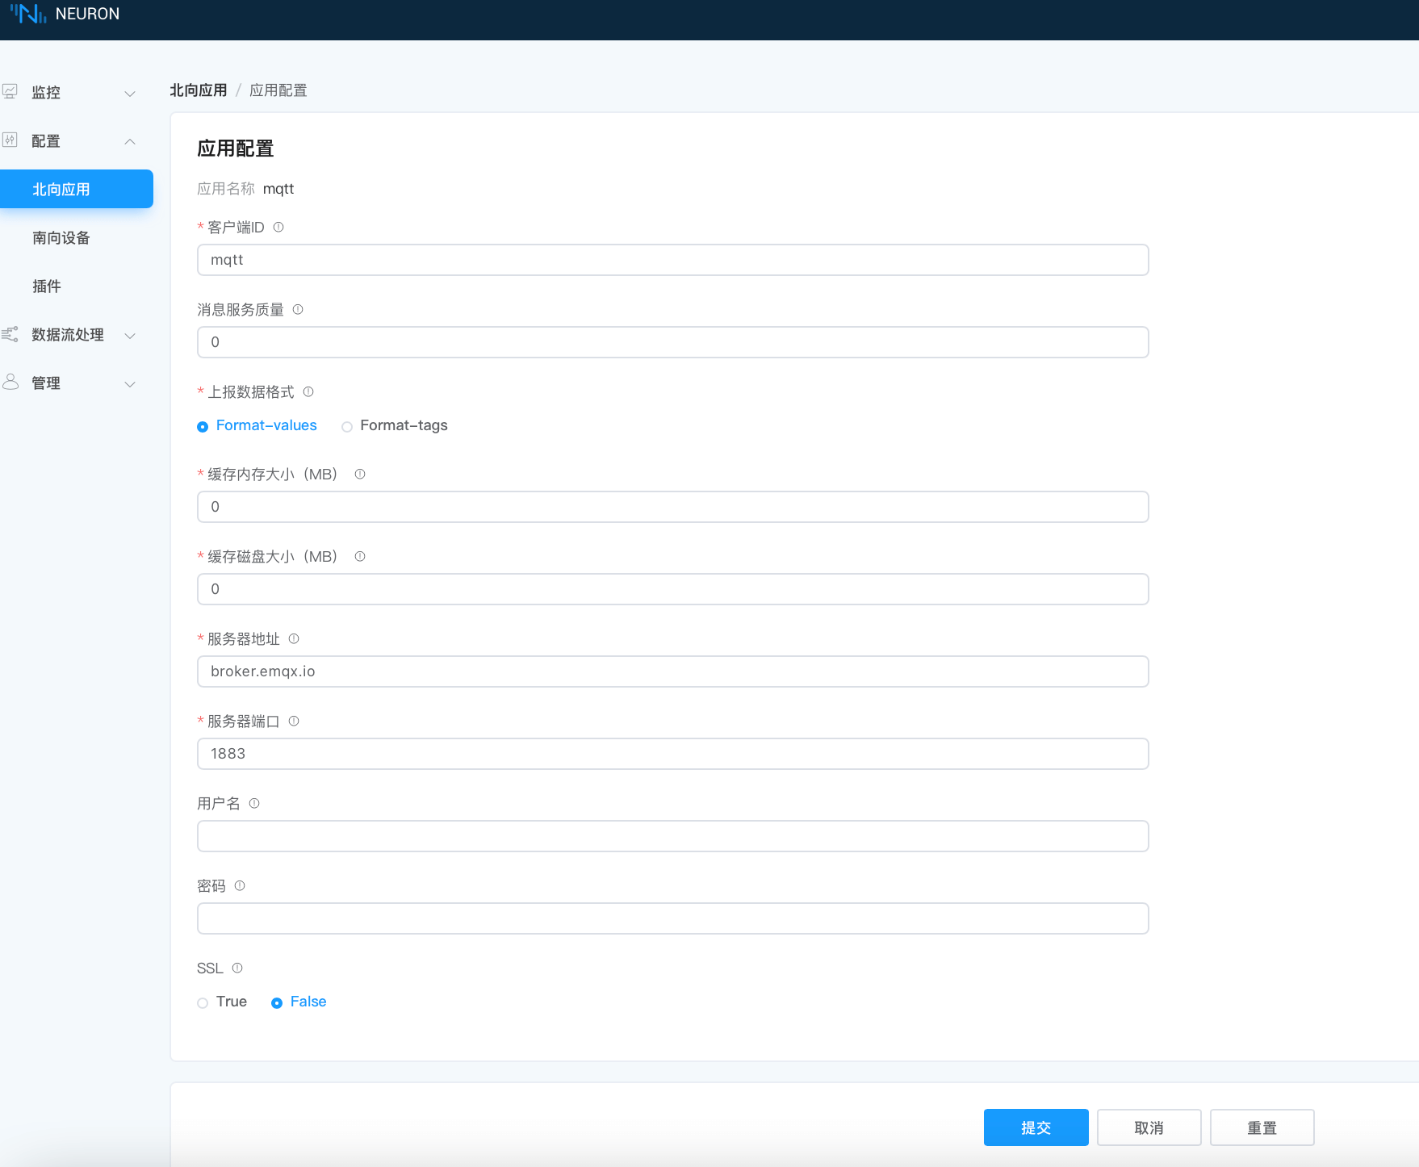
Task: Select the 配置 configuration icon
Action: point(10,140)
